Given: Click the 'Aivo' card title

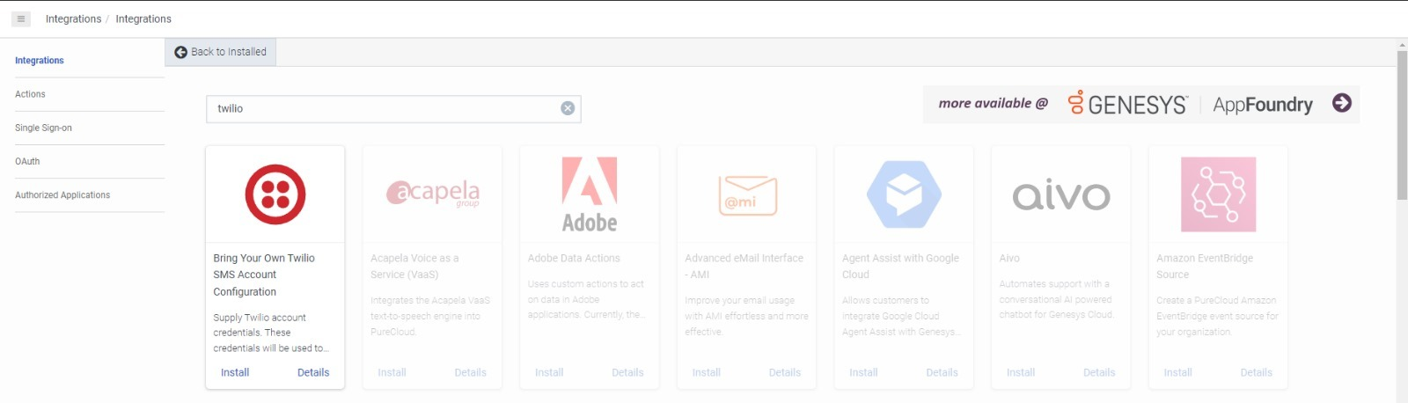Looking at the screenshot, I should (x=1009, y=258).
